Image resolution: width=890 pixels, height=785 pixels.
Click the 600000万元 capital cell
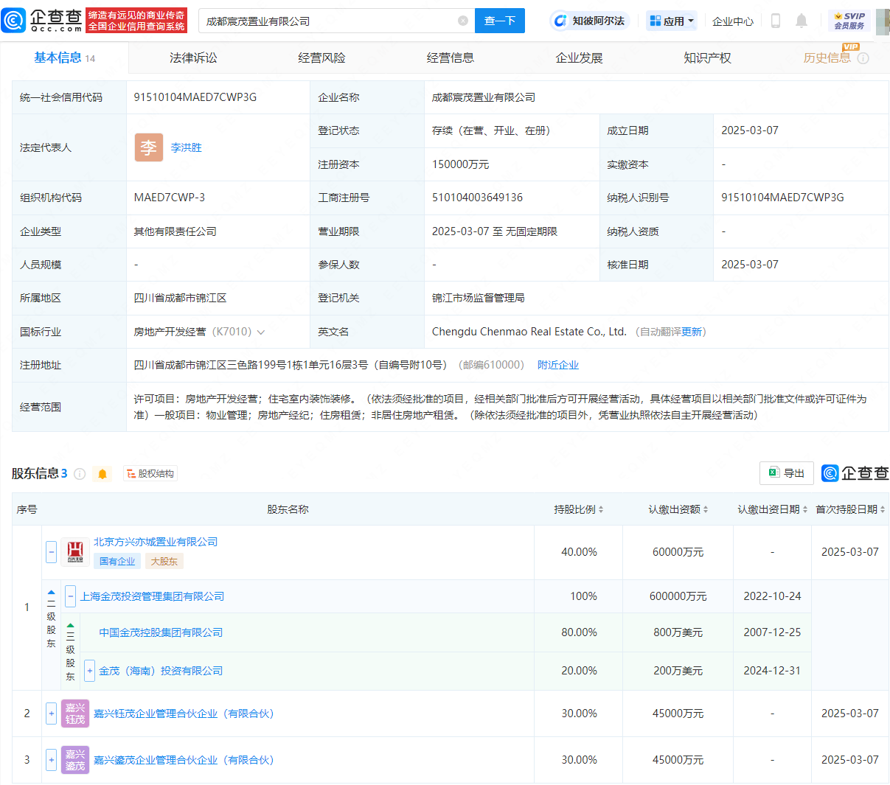point(678,596)
